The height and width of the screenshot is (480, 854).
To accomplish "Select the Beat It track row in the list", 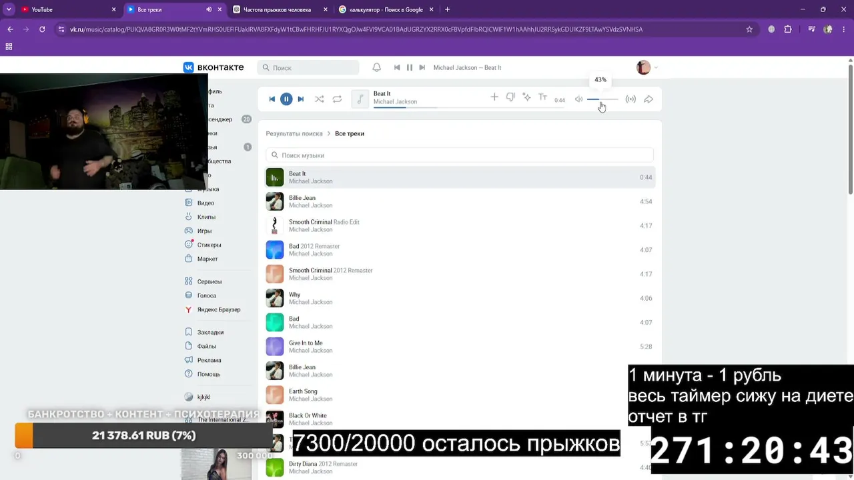I will [460, 177].
